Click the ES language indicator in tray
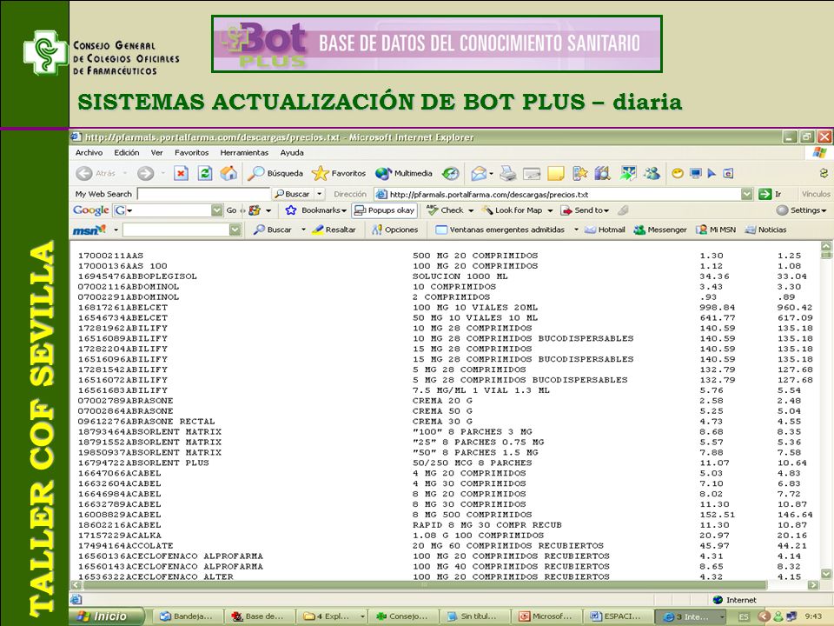Screen dimensions: 834x626 [744, 616]
